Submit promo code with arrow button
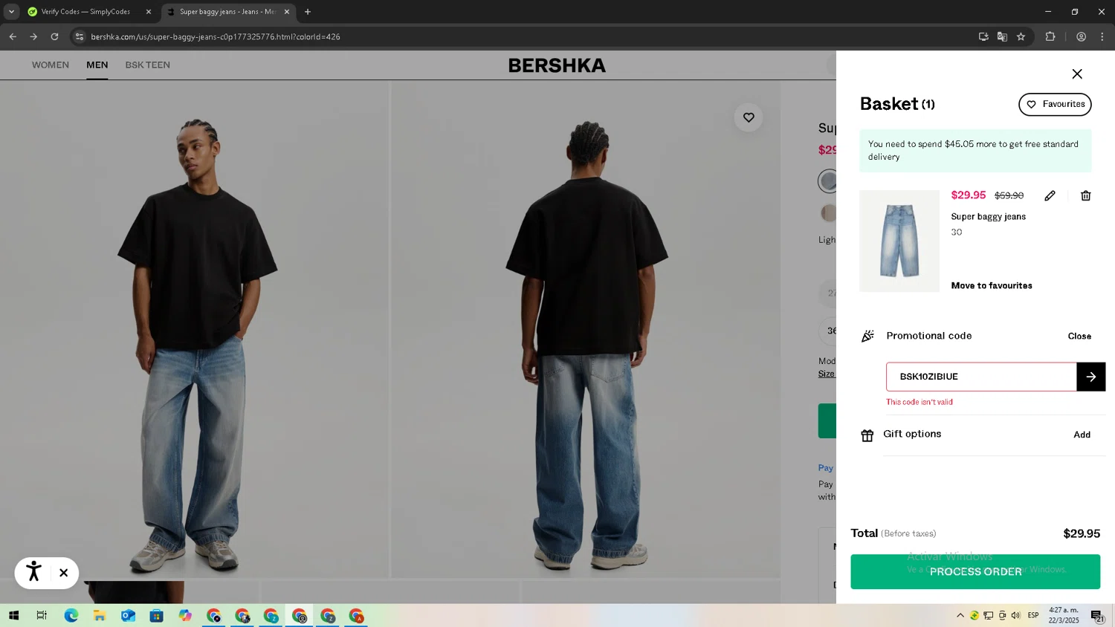Viewport: 1115px width, 627px height. coord(1090,377)
